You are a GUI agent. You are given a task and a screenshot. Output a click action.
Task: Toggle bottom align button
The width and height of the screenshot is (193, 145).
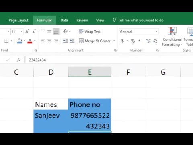[56, 31]
